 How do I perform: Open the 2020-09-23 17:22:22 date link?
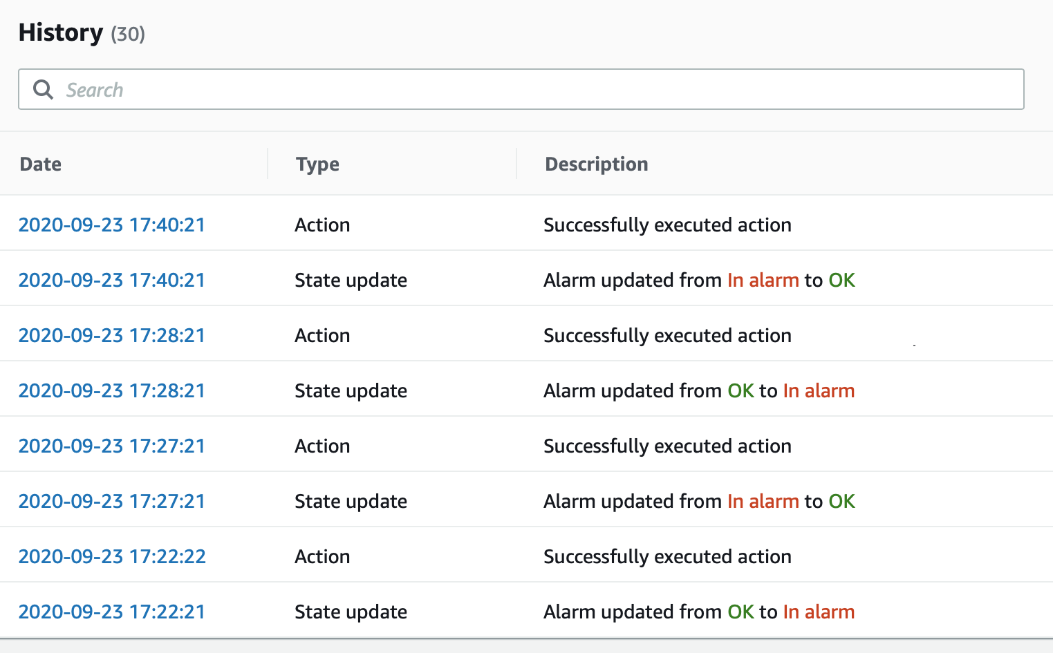[x=112, y=557]
